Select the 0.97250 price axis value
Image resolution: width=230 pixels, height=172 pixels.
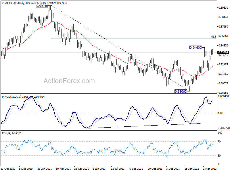223,27
